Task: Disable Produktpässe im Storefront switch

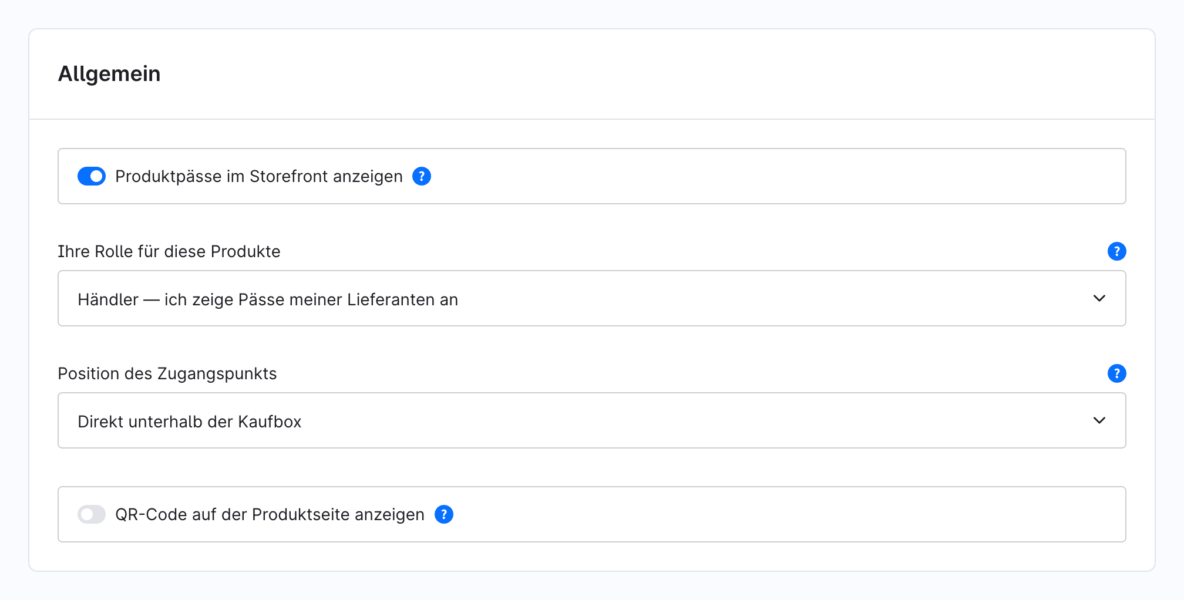Action: pos(92,176)
